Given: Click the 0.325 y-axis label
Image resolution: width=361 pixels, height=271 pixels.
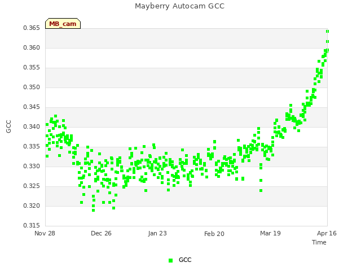Looking at the screenshot, I should (32, 186).
